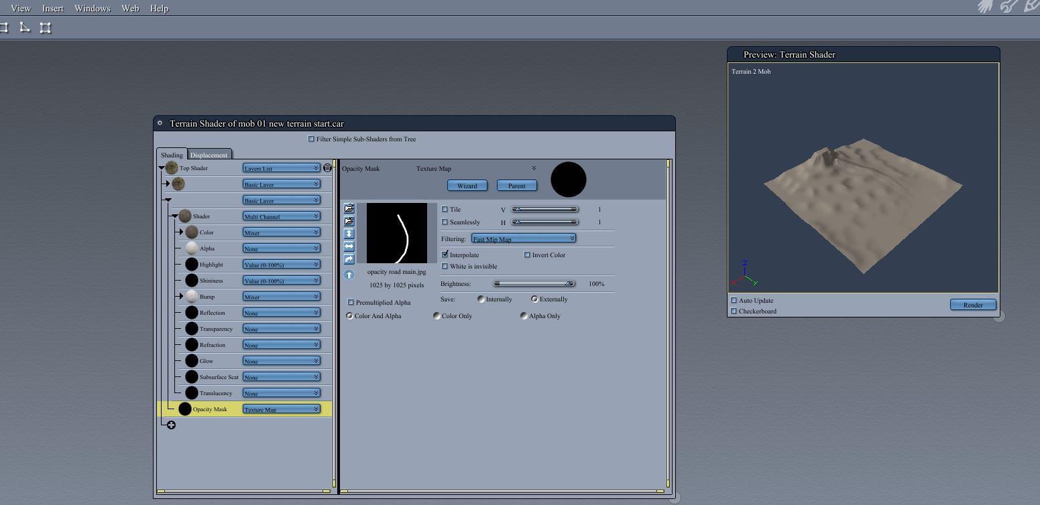
Task: Click the opacity road texture thumbnail
Action: pyautogui.click(x=397, y=233)
